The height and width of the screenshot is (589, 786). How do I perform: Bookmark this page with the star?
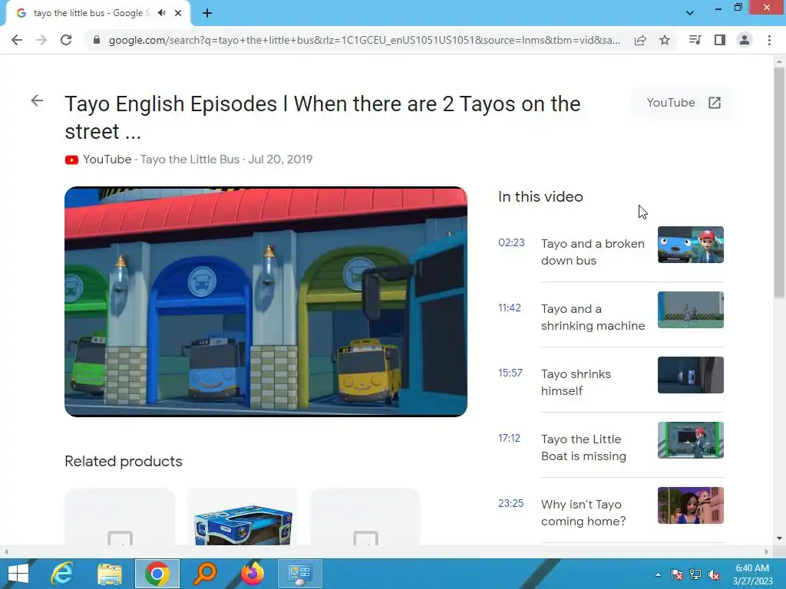click(x=665, y=40)
